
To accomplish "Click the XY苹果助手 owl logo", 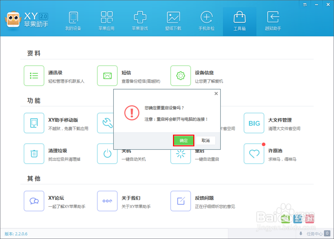I will (x=13, y=20).
